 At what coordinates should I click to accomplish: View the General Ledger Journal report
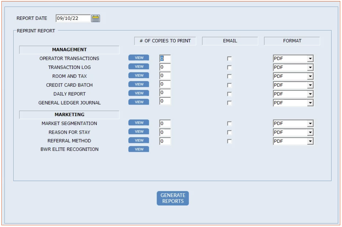coord(139,102)
